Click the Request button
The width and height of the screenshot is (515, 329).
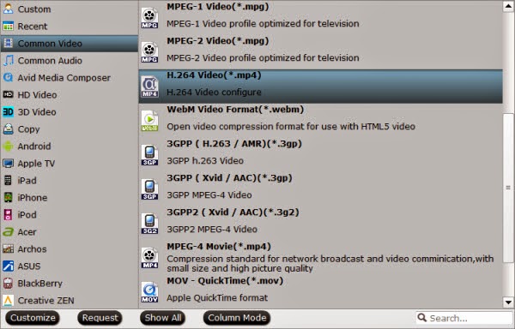click(x=100, y=318)
